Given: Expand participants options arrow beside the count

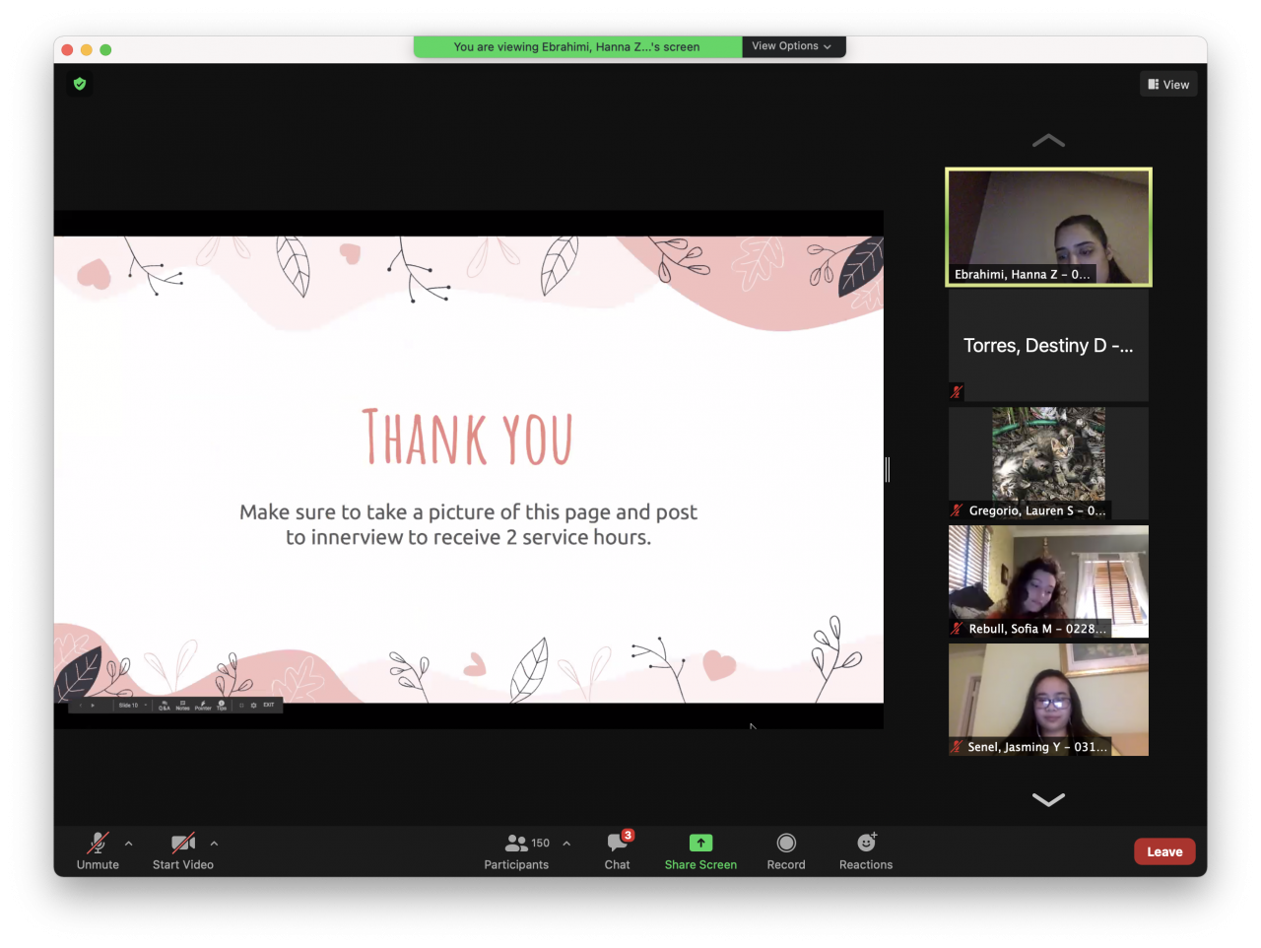Looking at the screenshot, I should click(x=566, y=844).
